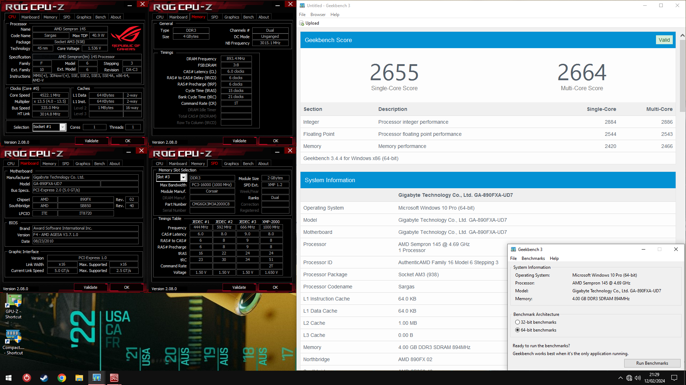Click Validate in the SPD window
Viewport: 686px width, 385px height.
(x=239, y=288)
